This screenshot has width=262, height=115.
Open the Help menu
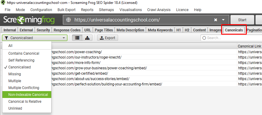tap(198, 10)
